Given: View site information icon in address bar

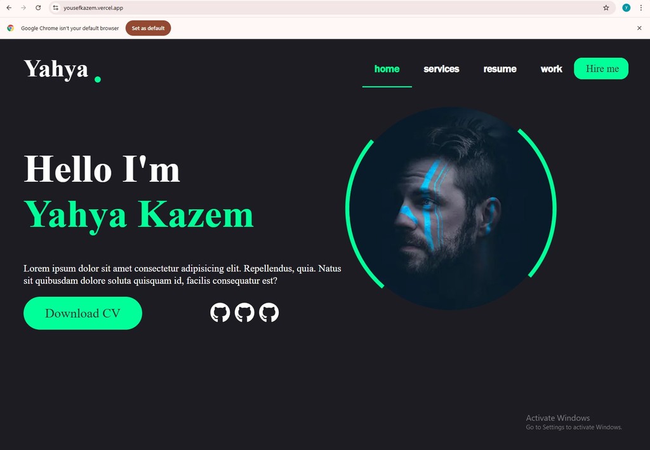Looking at the screenshot, I should [x=56, y=8].
